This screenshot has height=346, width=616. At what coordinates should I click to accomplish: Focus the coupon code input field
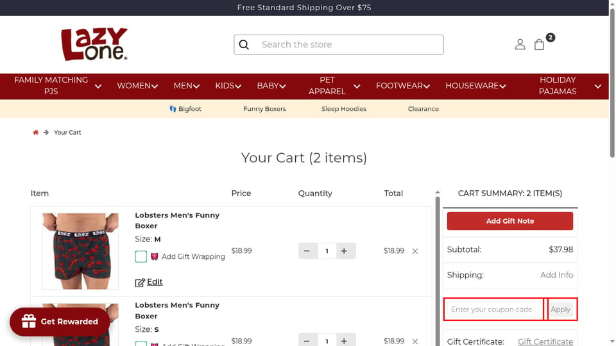coord(495,309)
